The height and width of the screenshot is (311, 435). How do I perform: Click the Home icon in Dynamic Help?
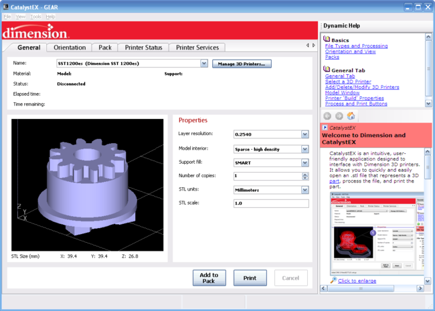coord(350,116)
